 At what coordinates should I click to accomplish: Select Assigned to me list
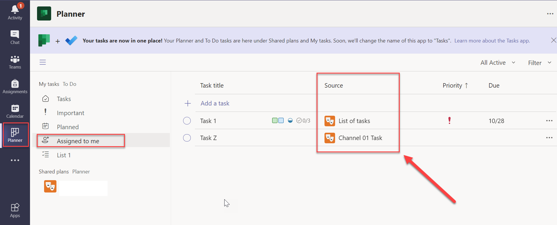(x=78, y=141)
